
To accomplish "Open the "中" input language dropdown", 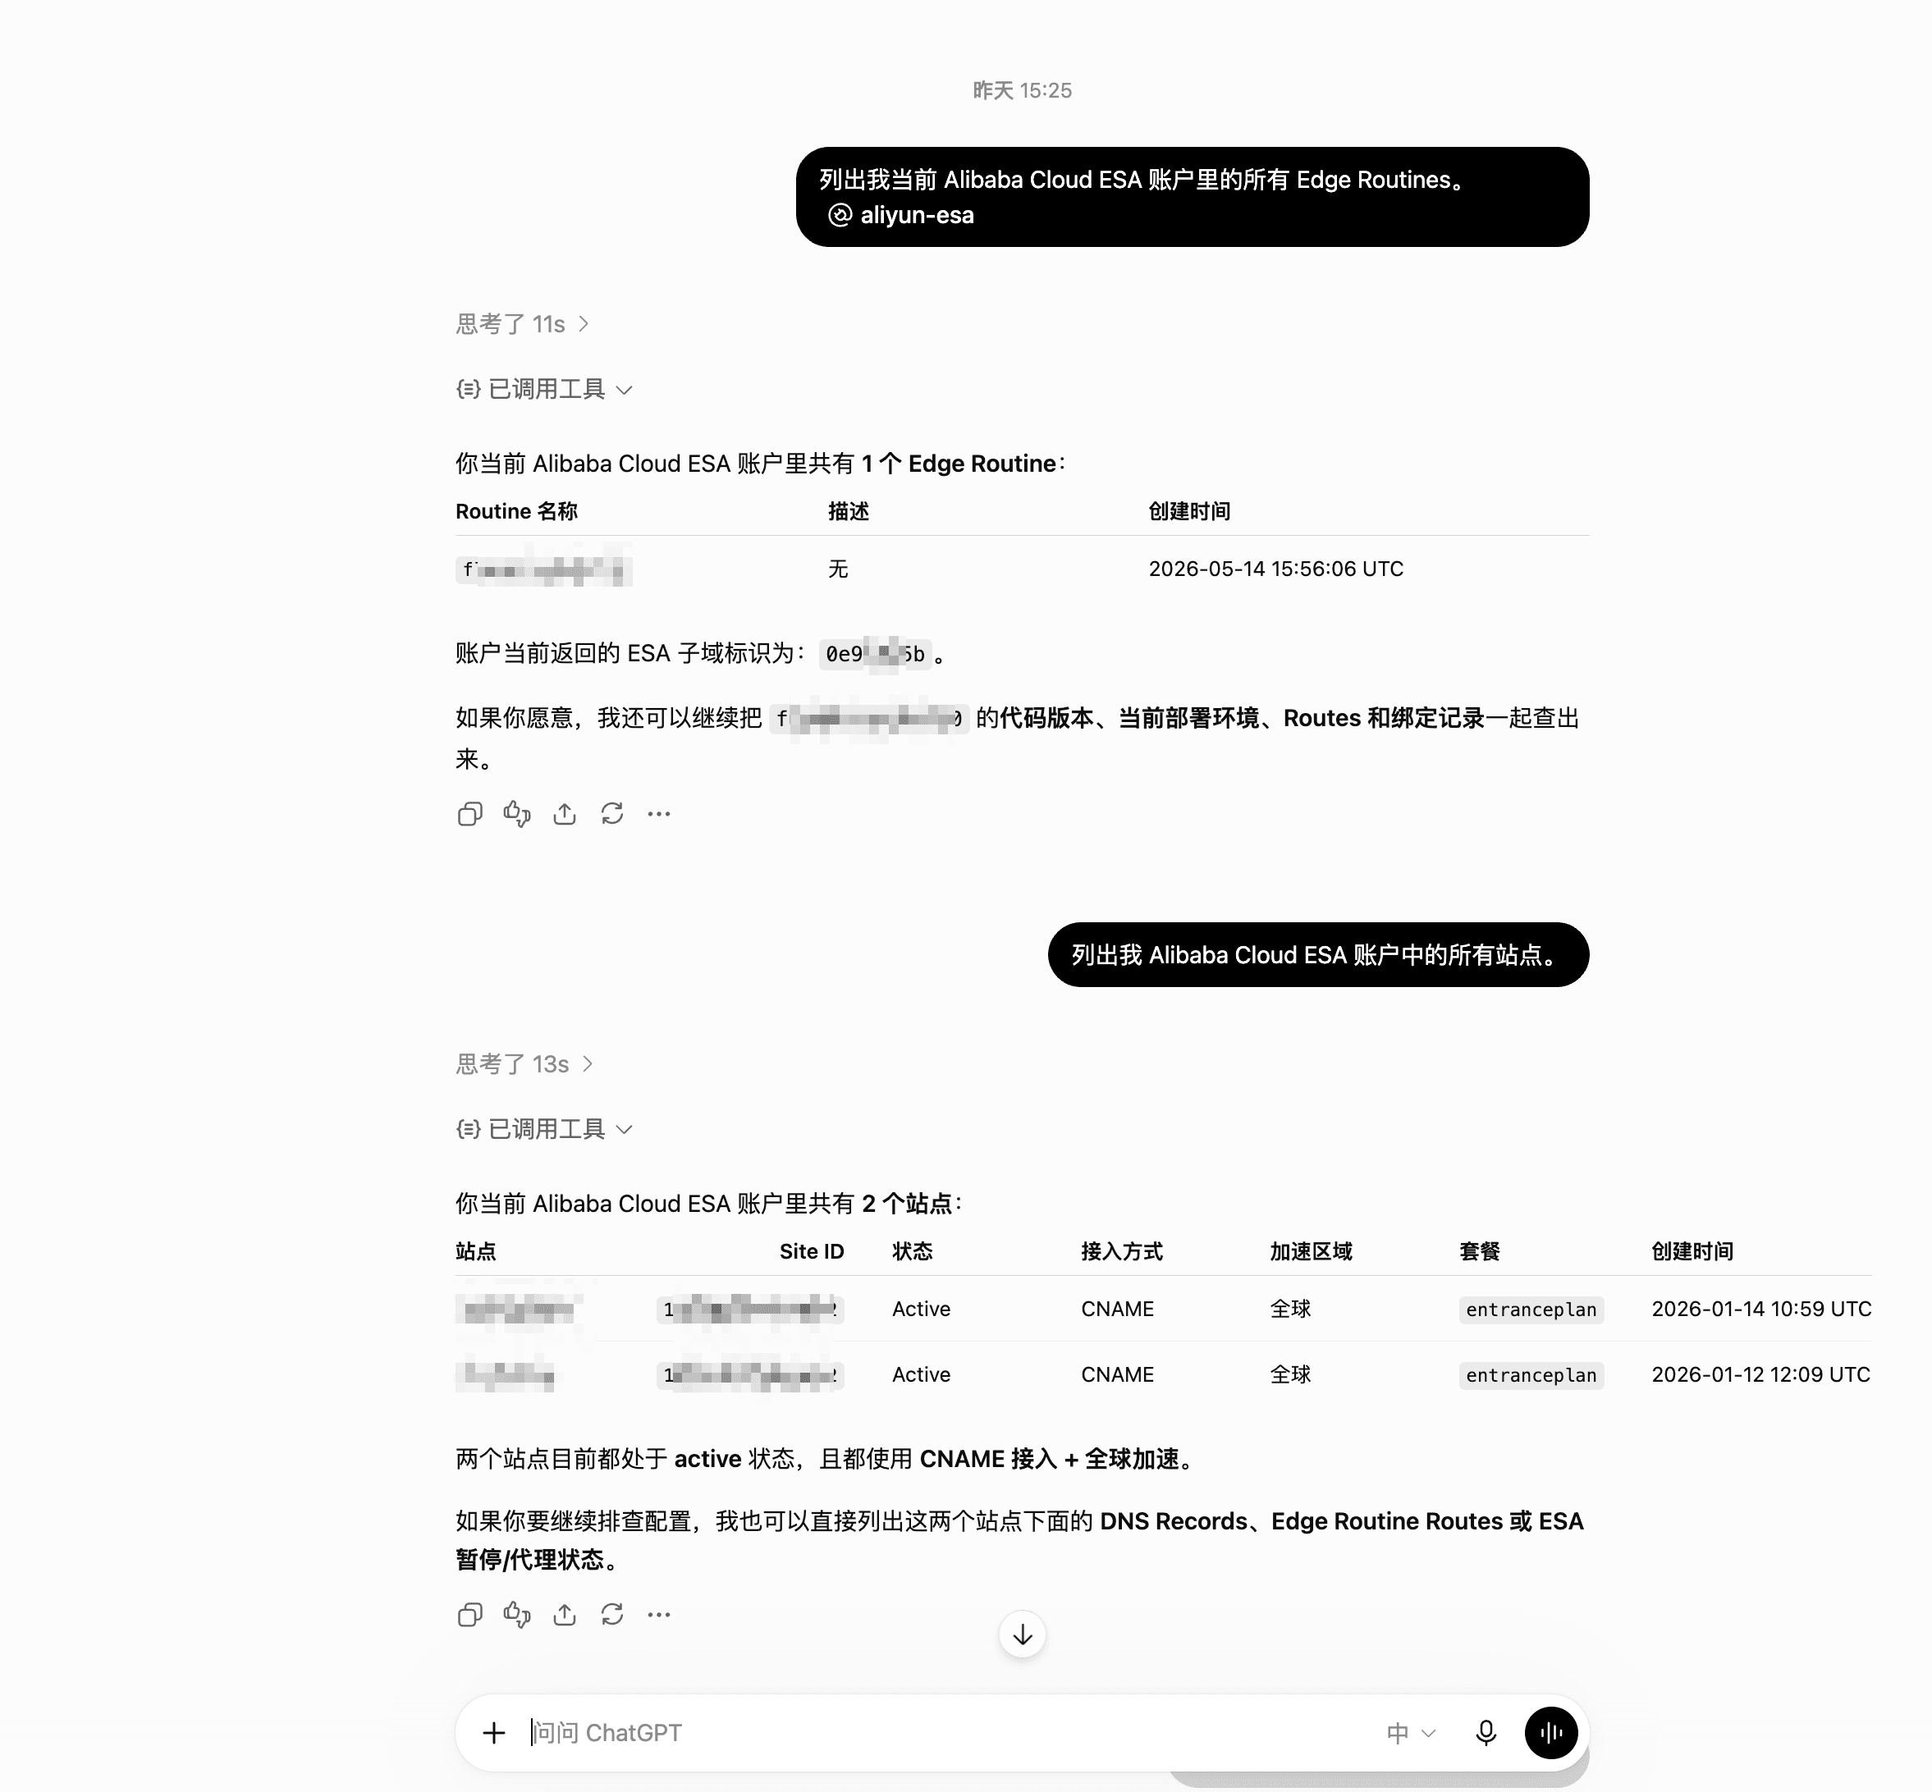I will click(1411, 1733).
